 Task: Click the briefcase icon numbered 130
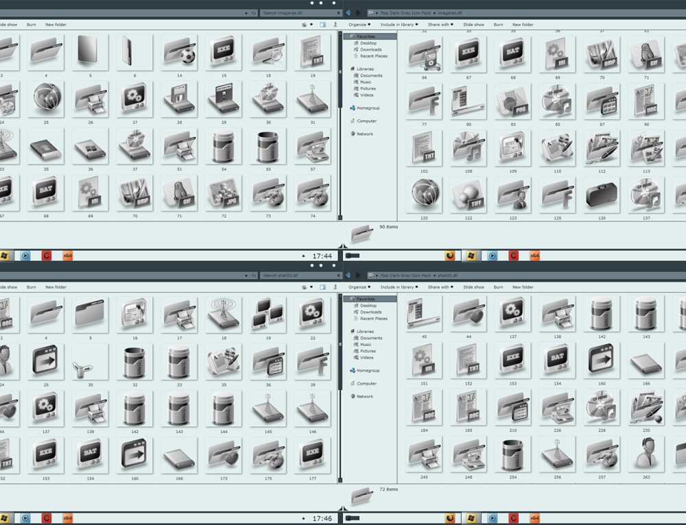click(601, 197)
